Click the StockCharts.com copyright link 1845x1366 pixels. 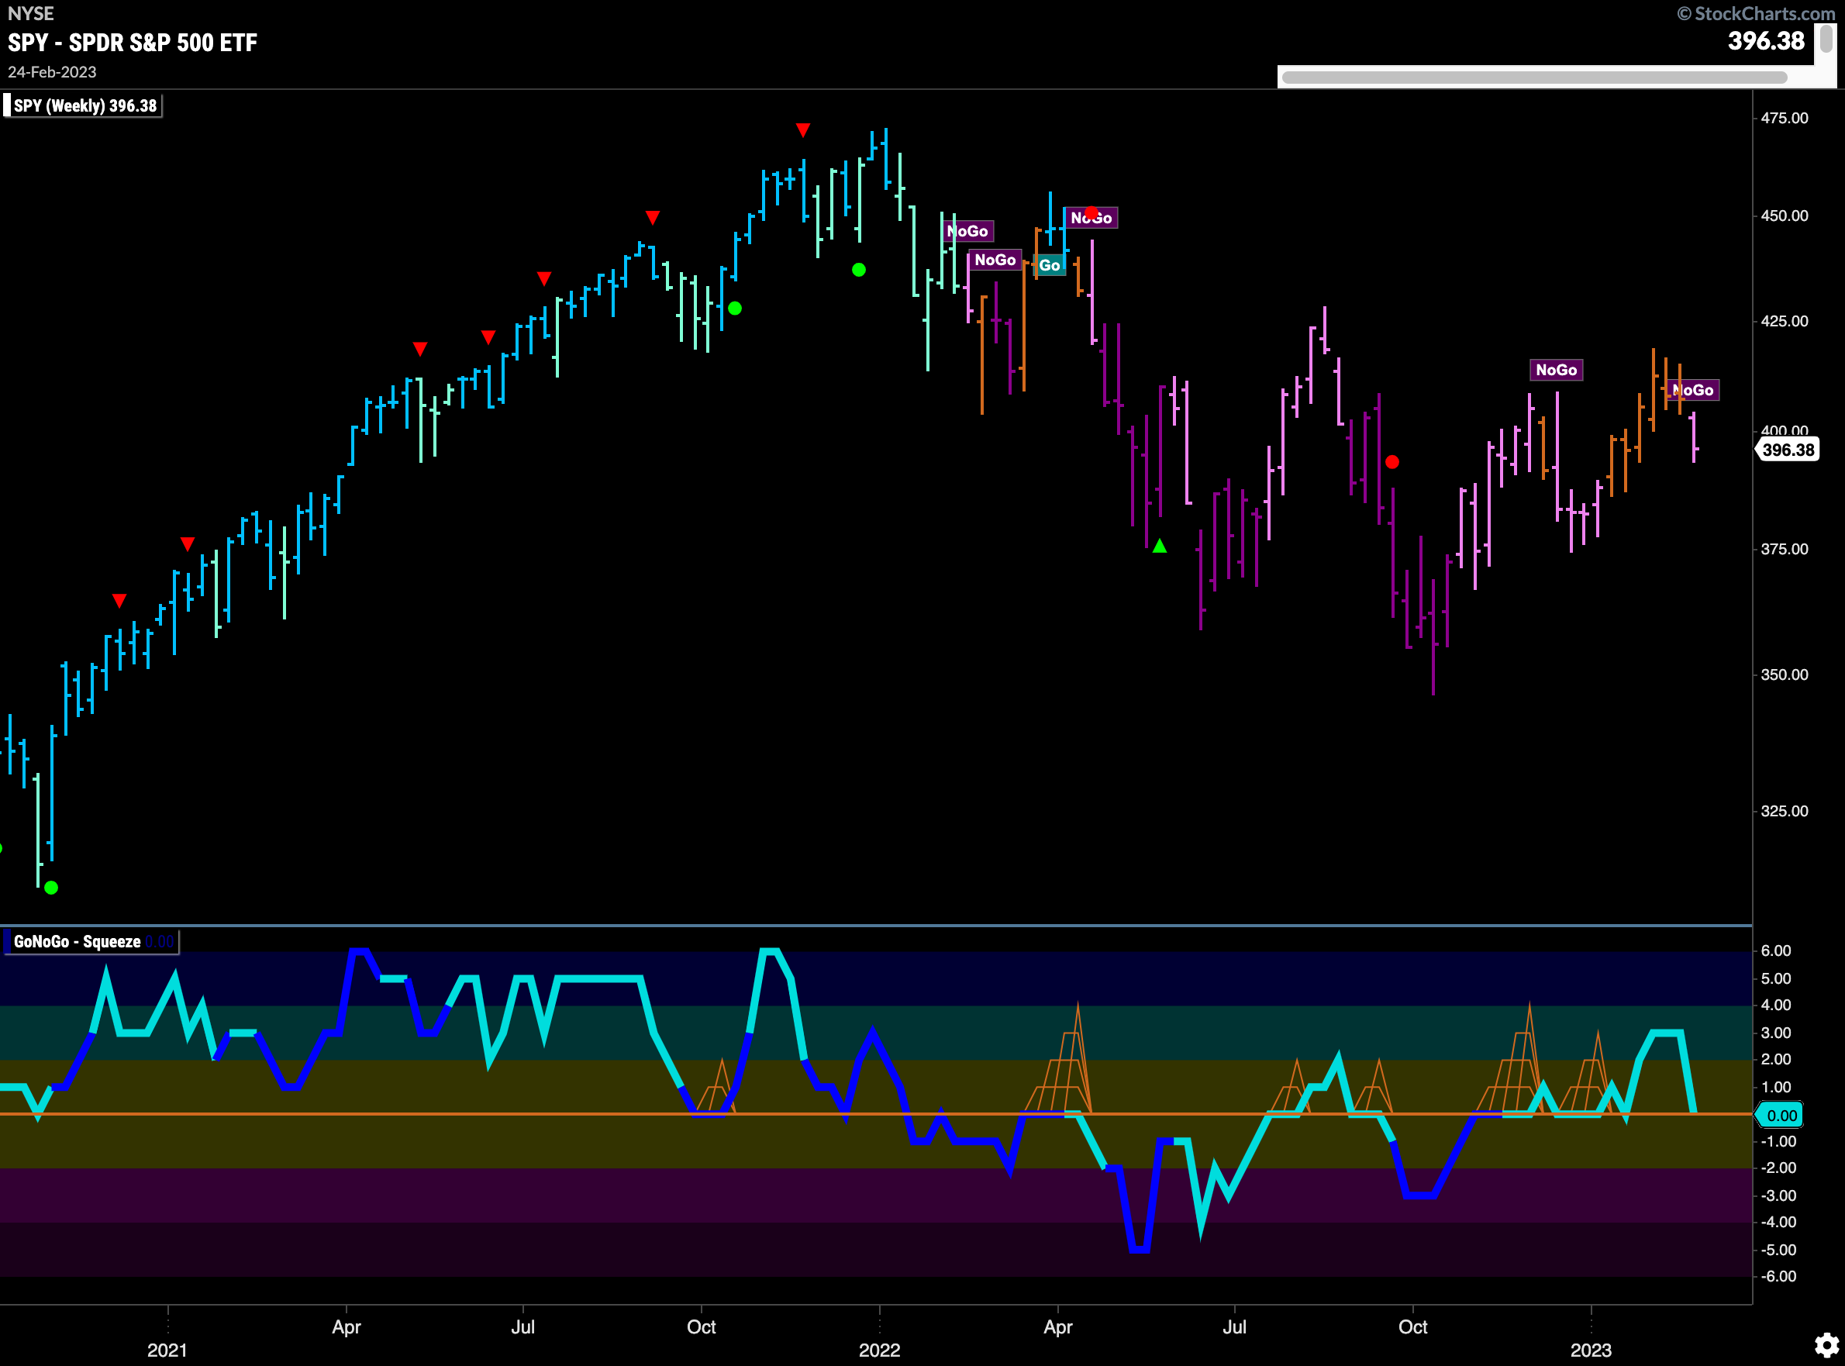pos(1756,13)
